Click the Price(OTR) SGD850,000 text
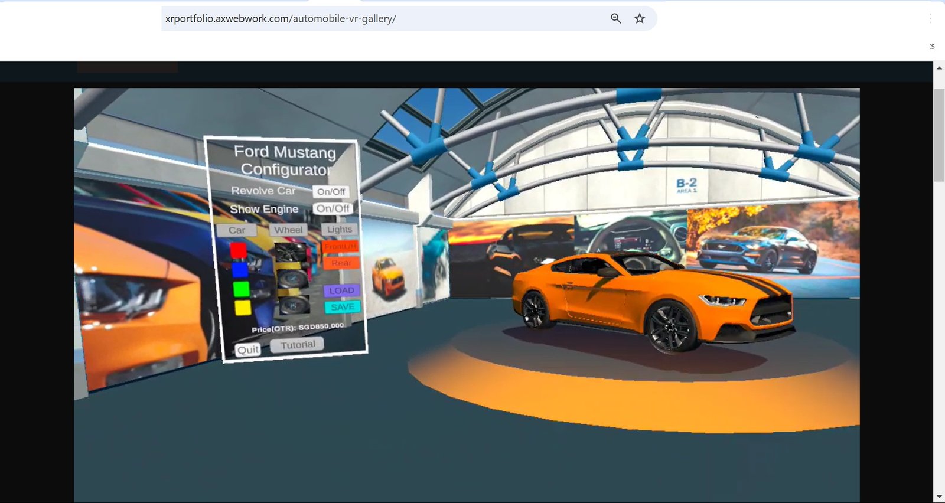 click(x=298, y=328)
